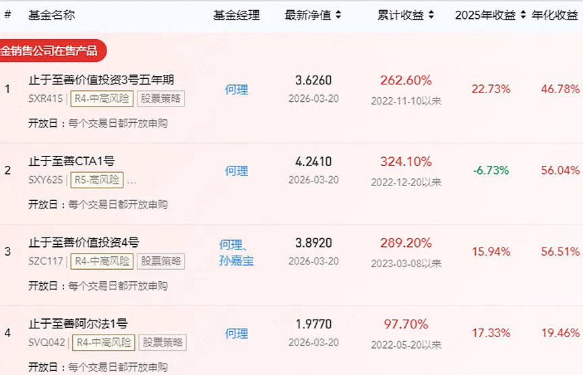
Task: Select inception date 2022-05-20以来
Action: coord(406,345)
